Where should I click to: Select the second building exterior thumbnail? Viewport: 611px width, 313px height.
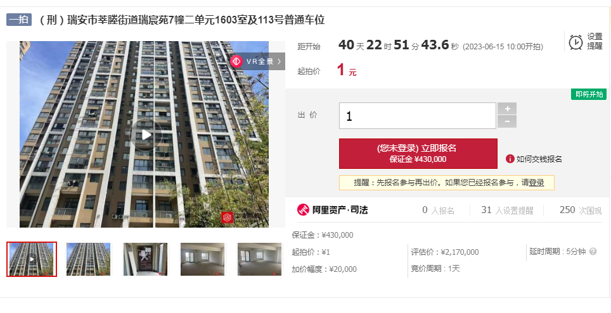click(x=89, y=259)
